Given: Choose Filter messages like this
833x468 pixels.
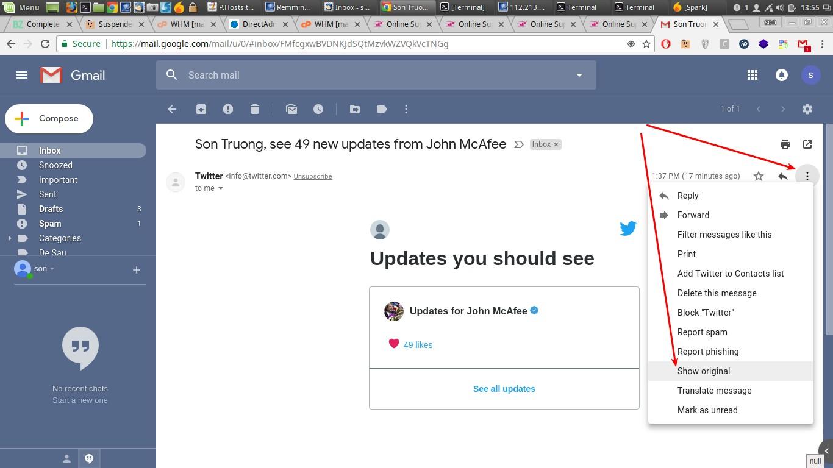Looking at the screenshot, I should [x=731, y=235].
